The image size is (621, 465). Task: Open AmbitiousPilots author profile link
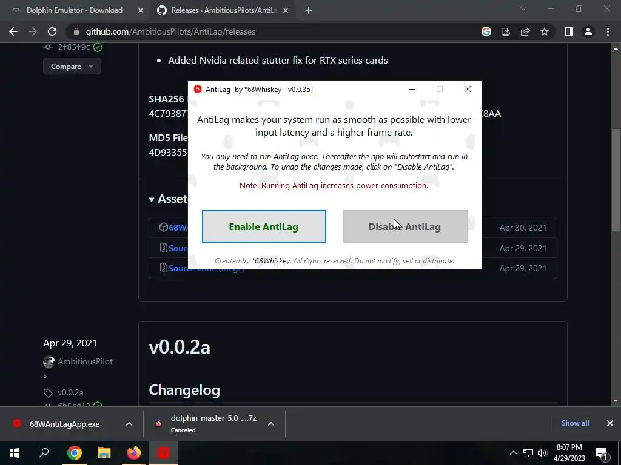(85, 362)
